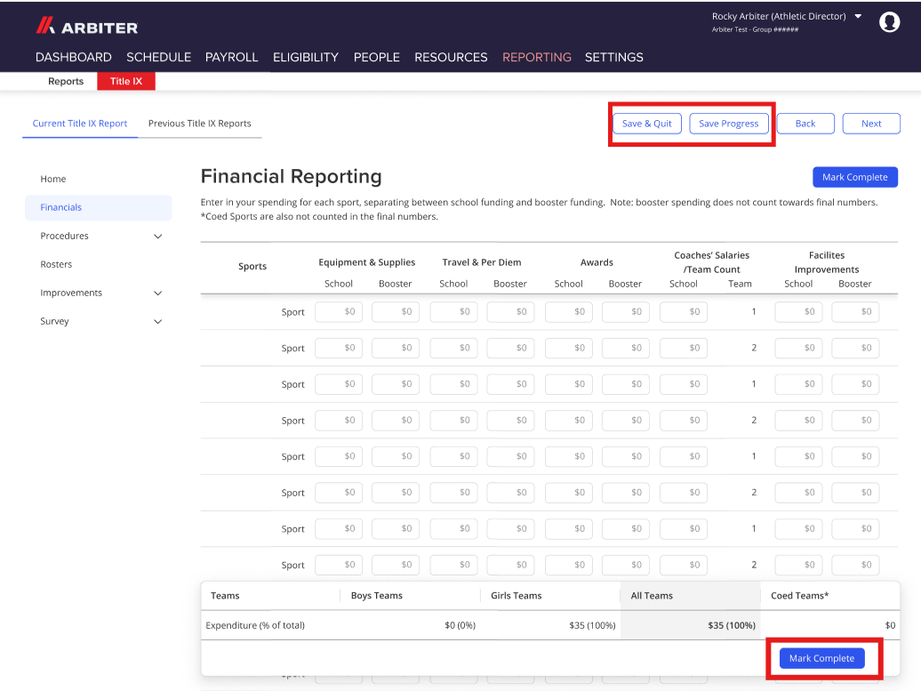Click the Awards column header
This screenshot has height=691, width=921.
[597, 262]
